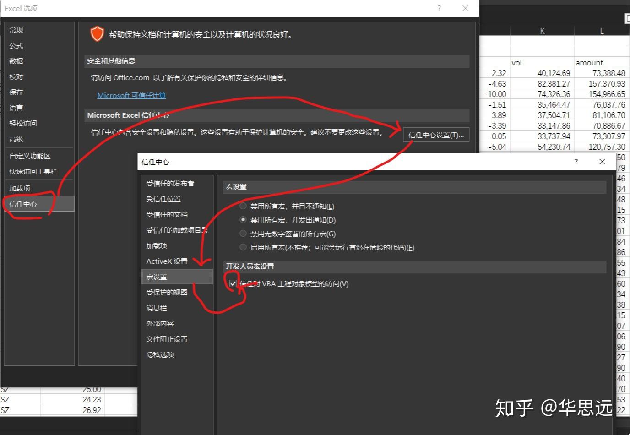This screenshot has height=435, width=630.
Task: Select ActiveX 设置 page
Action: (x=166, y=261)
